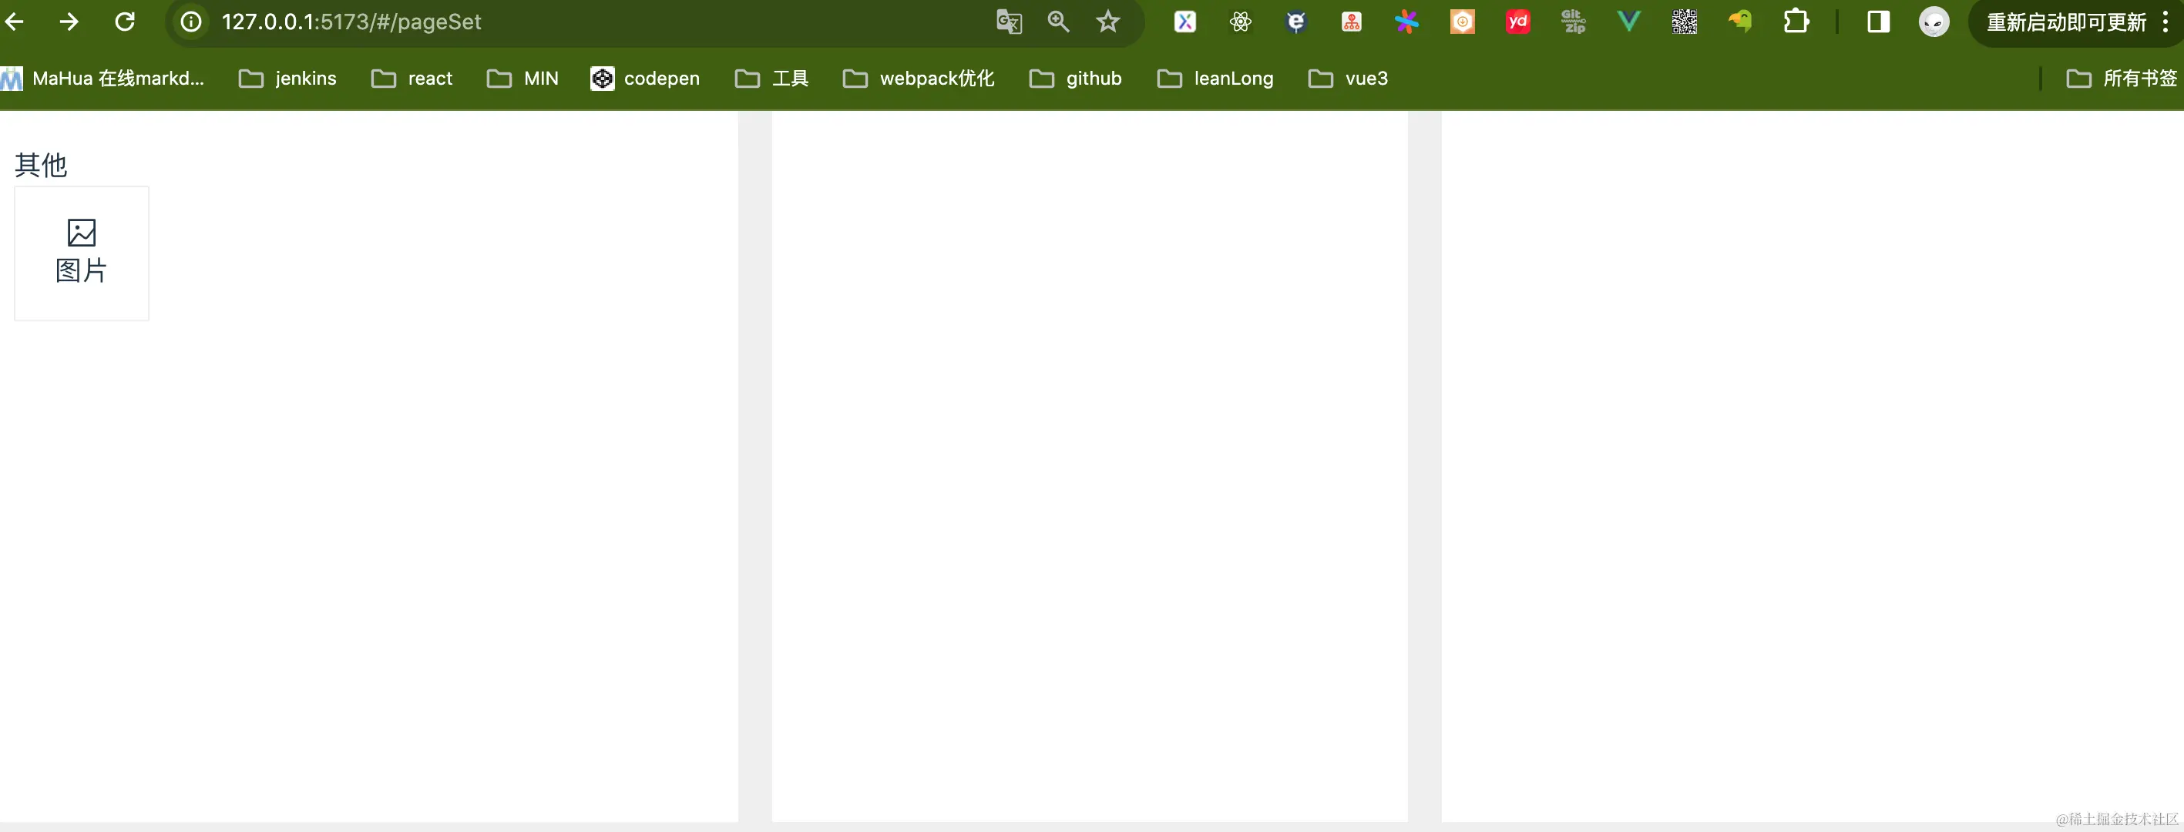
Task: Bookmark page using the star icon
Action: click(x=1107, y=22)
